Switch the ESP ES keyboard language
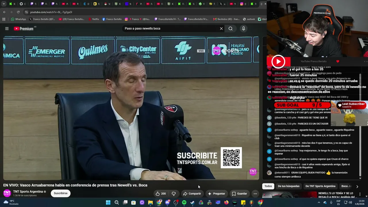368x207 pixels. [338, 202]
